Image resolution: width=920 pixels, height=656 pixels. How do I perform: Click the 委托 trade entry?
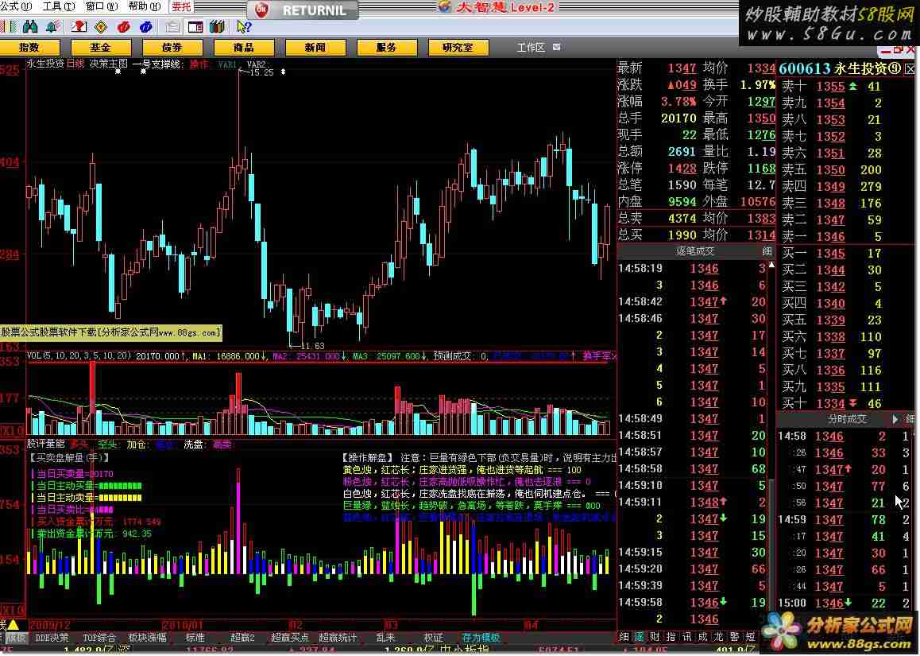(181, 6)
